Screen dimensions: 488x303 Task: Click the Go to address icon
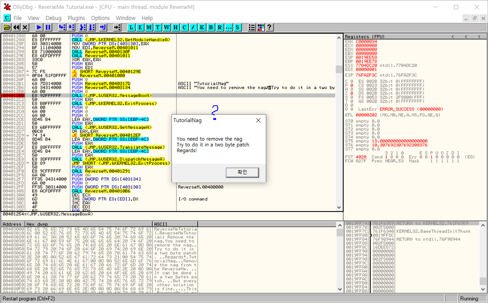tap(117, 27)
